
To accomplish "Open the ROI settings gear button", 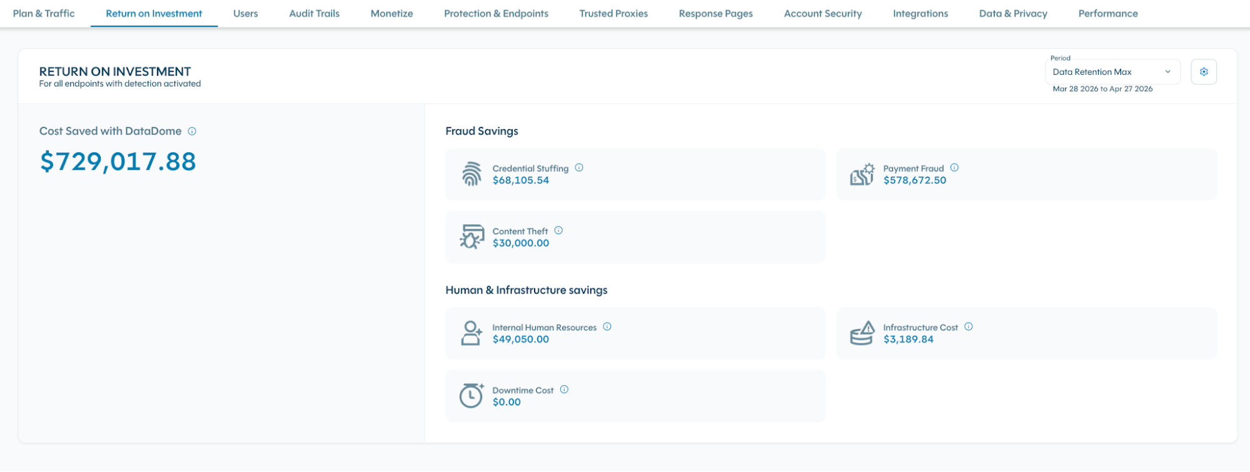I will tap(1204, 72).
